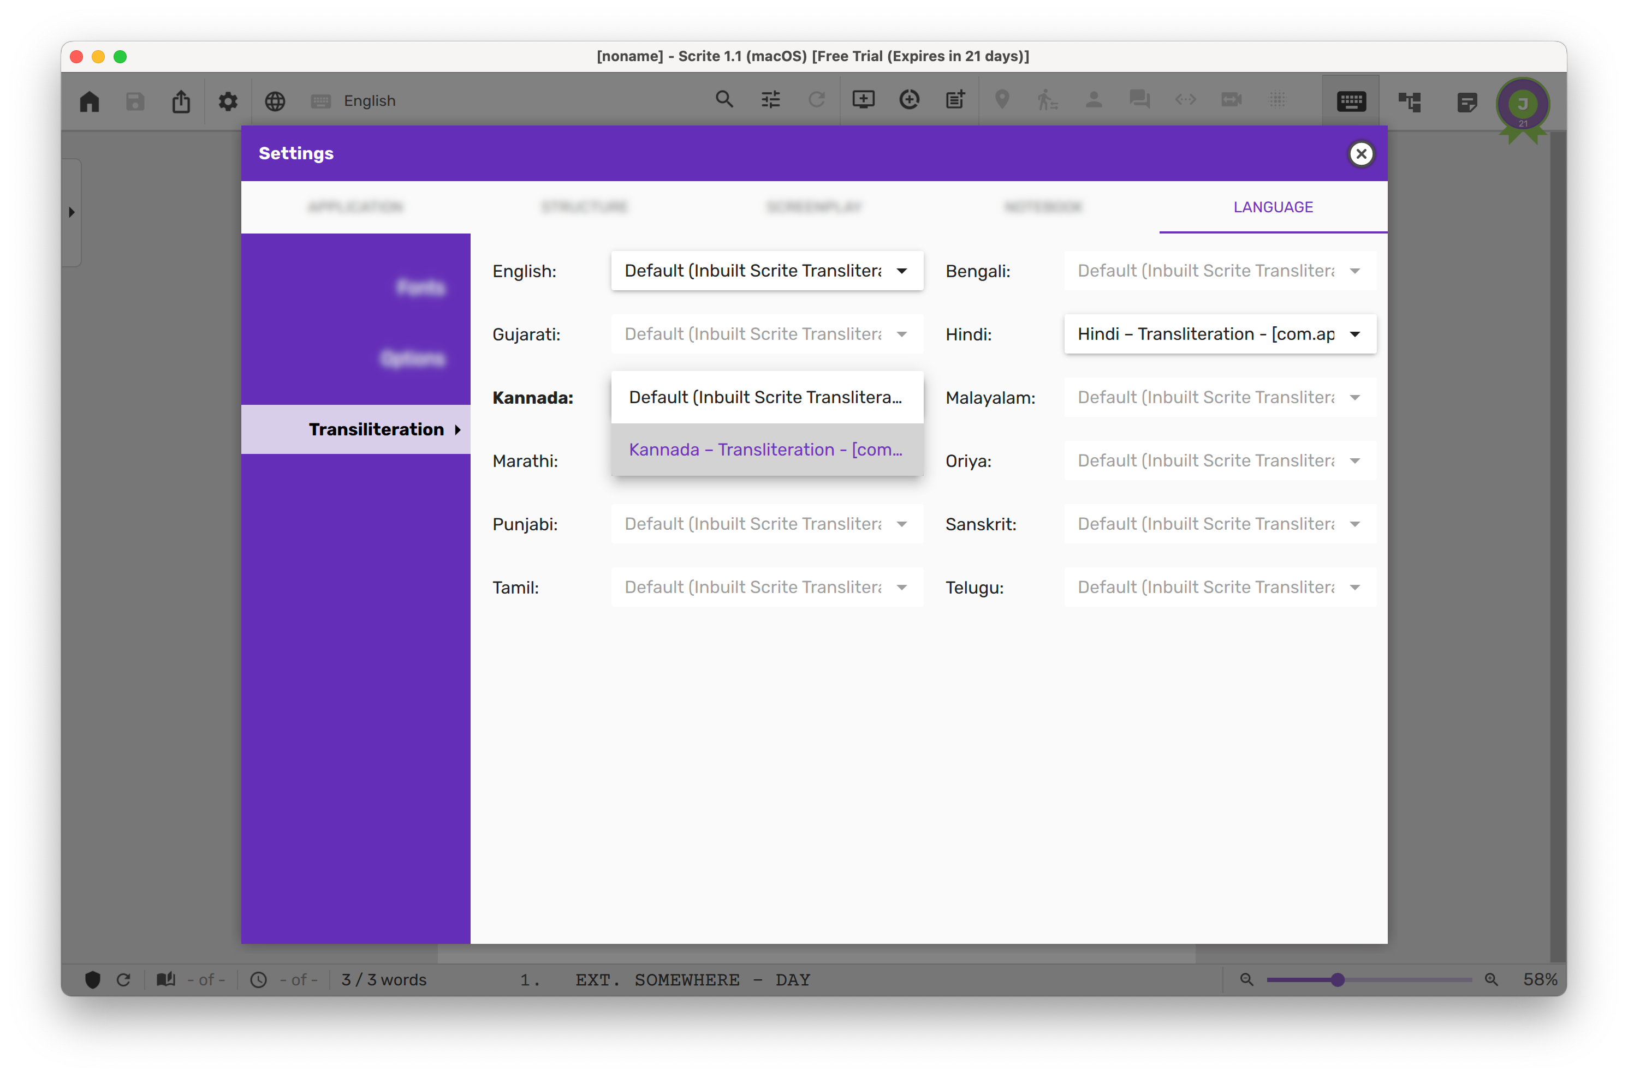Open the structure tree view icon
The image size is (1628, 1077).
pos(1409,101)
